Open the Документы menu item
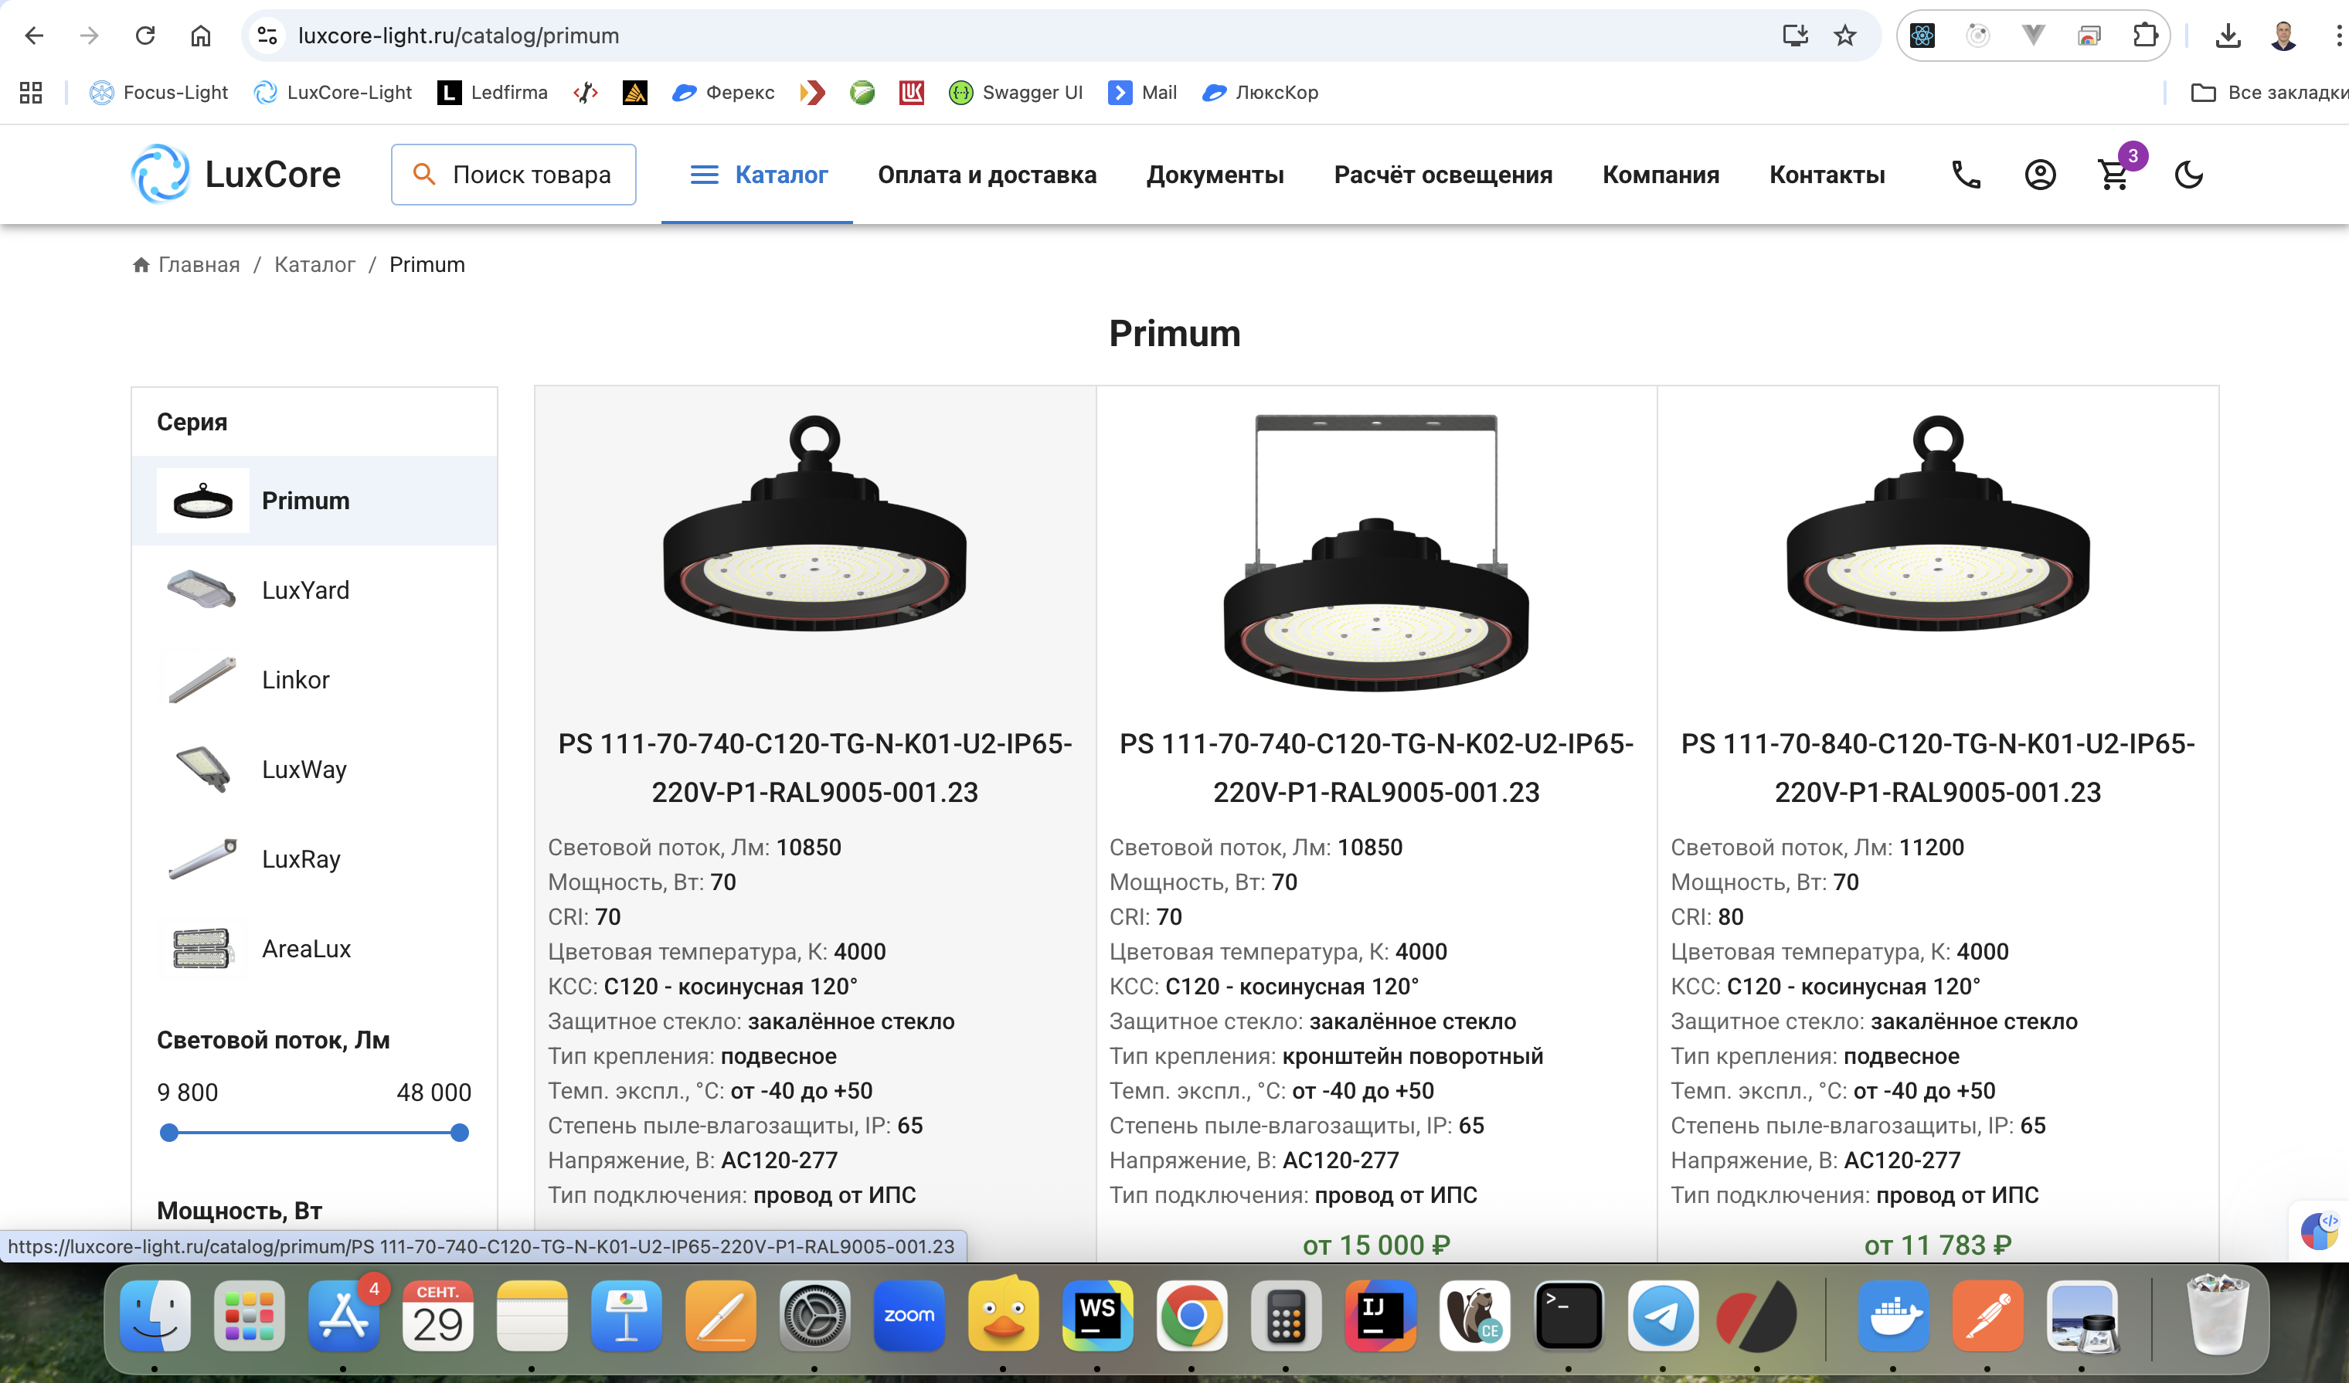 coord(1215,175)
